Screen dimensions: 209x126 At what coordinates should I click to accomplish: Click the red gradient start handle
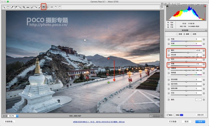[109, 58]
